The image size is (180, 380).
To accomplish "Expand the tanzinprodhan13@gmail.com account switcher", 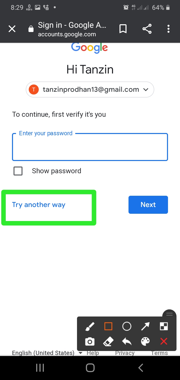I will click(x=90, y=89).
